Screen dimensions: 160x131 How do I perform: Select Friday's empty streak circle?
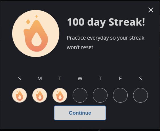click(120, 95)
